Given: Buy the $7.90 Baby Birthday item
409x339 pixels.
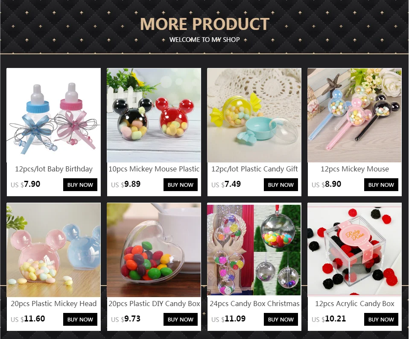Looking at the screenshot, I should click(80, 185).
